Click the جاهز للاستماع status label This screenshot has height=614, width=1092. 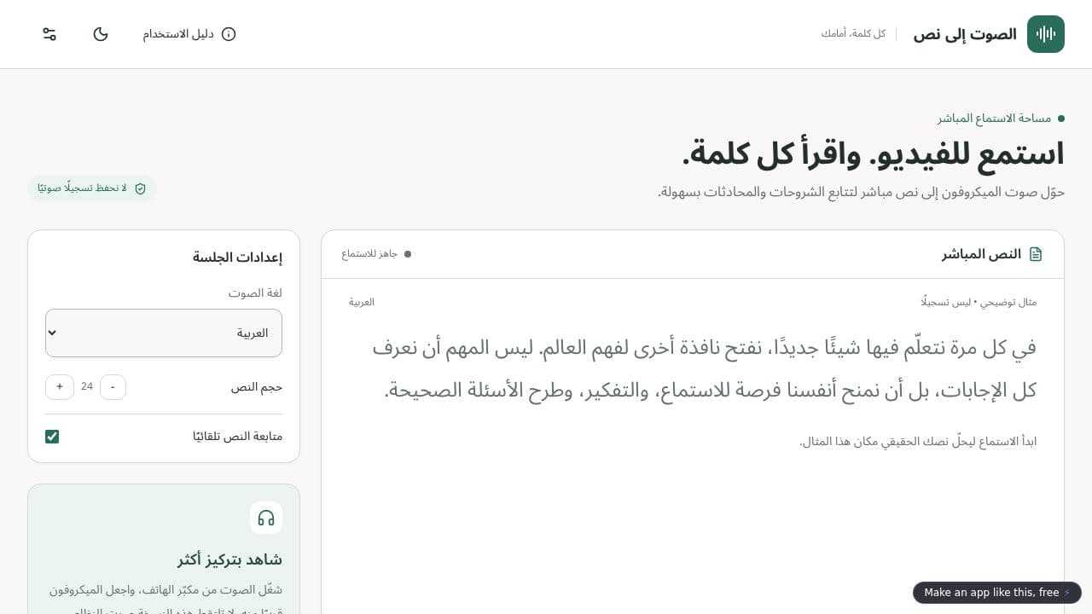[376, 254]
